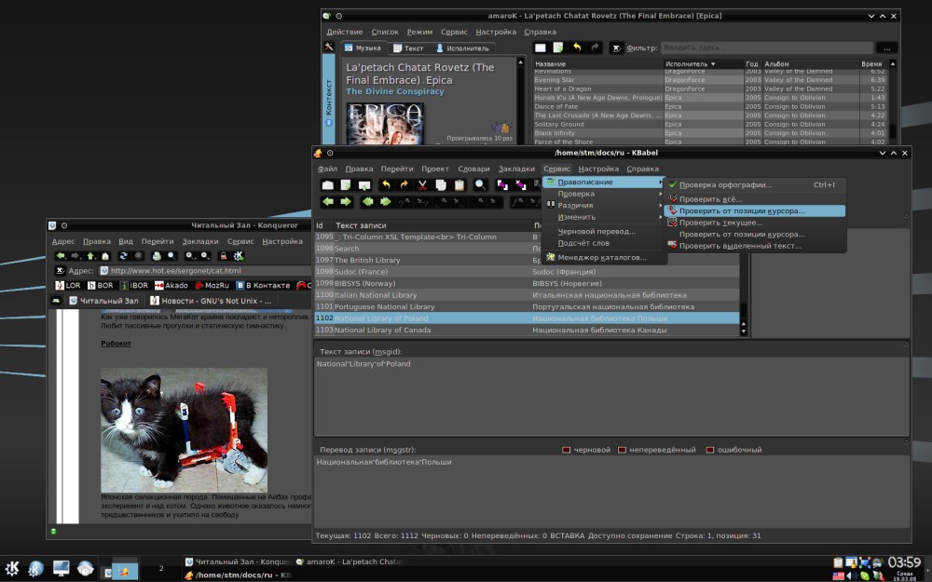Click the save playlist icon in amaroK toolbar
This screenshot has height=582, width=932.
(x=558, y=47)
